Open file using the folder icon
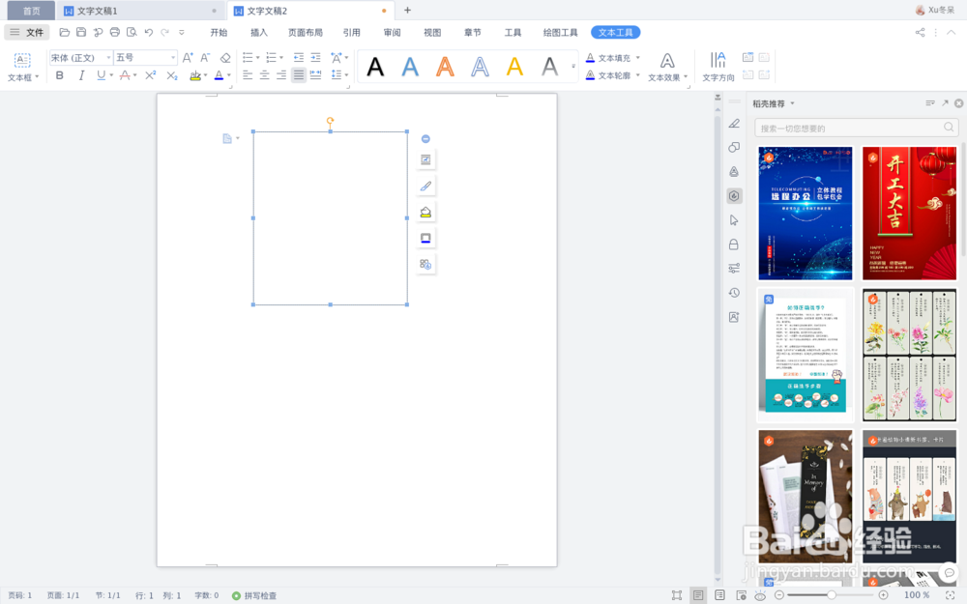 point(64,32)
